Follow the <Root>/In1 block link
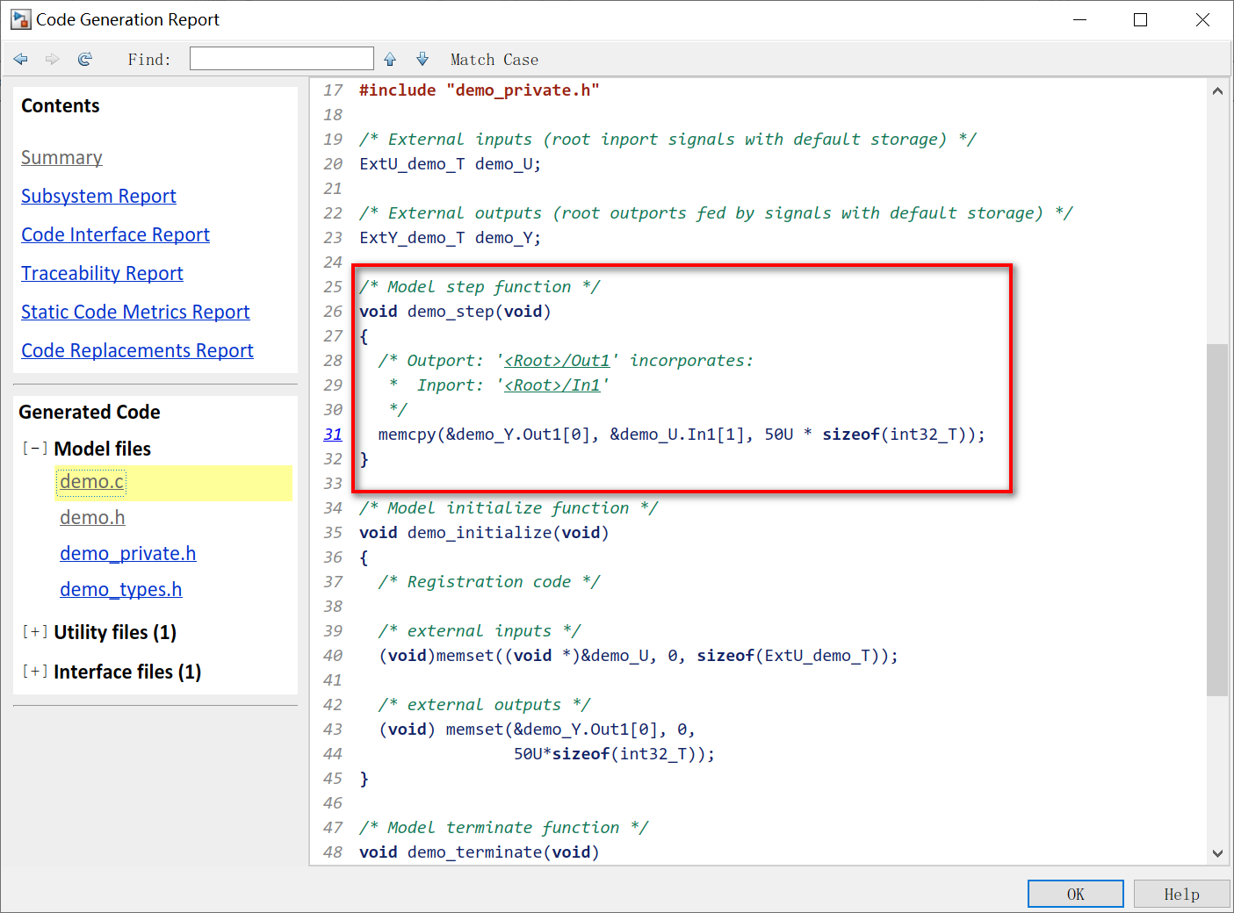 552,385
